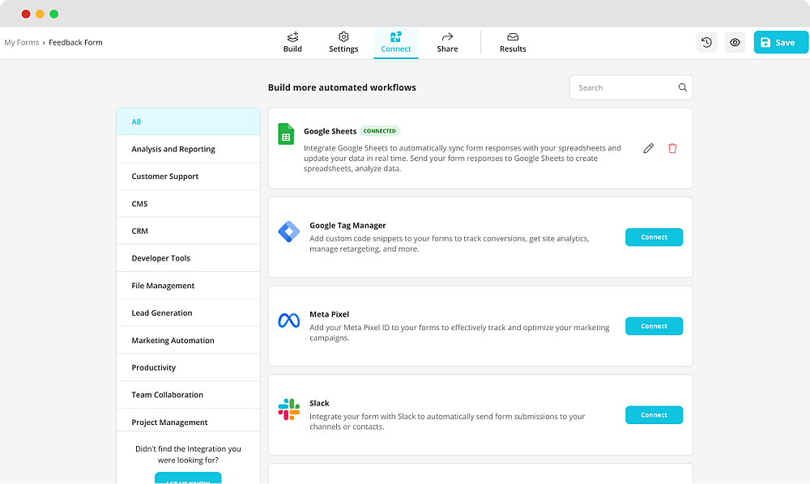Select the All category
Screen dimensions: 810x484
tap(188, 121)
